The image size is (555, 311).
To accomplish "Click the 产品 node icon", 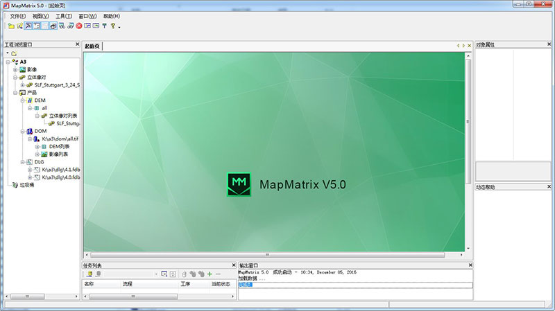I will coord(23,93).
